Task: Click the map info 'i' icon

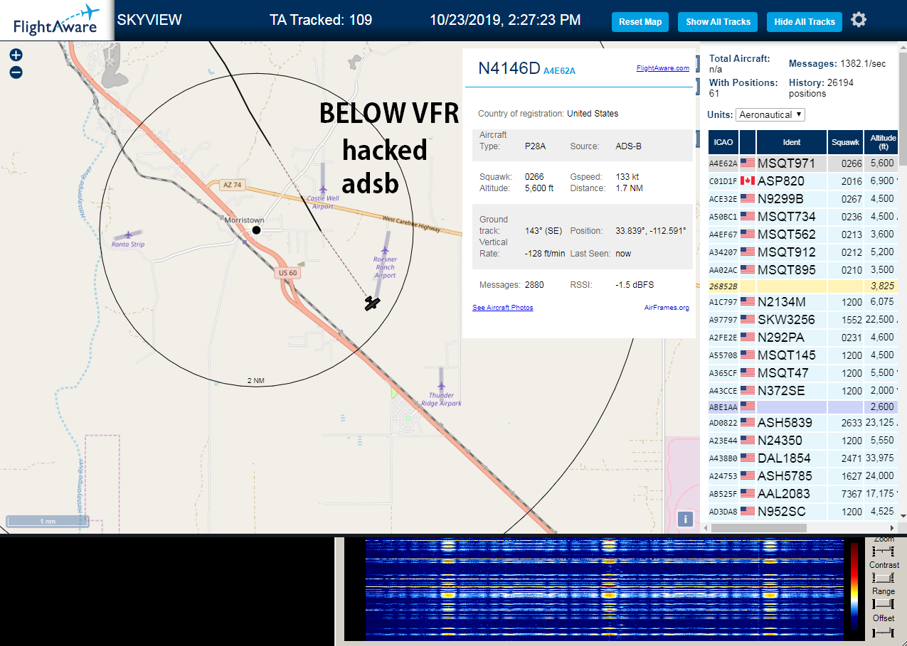Action: pos(685,519)
